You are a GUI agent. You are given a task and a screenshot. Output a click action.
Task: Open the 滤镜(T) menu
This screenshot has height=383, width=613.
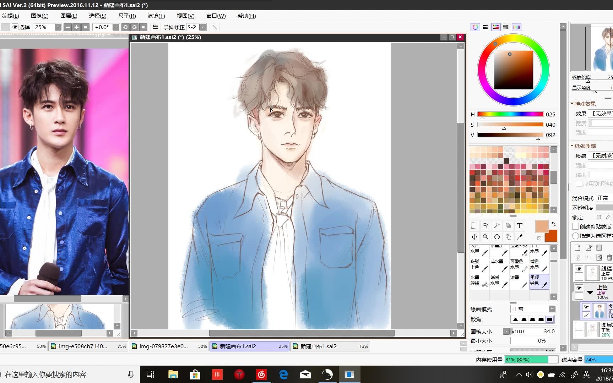tap(156, 16)
